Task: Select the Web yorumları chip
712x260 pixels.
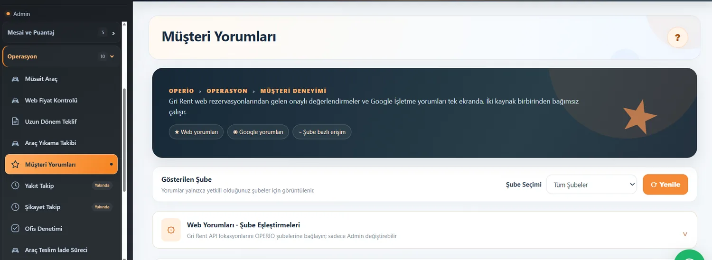Action: pos(196,132)
